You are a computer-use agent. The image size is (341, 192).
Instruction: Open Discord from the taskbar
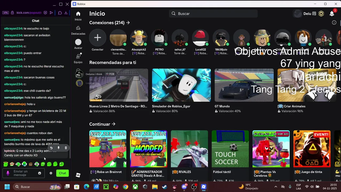click(x=184, y=187)
